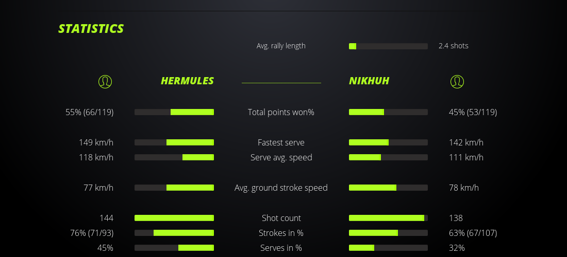Click Hermules' Fastest serve bar
567x257 pixels.
(x=174, y=142)
